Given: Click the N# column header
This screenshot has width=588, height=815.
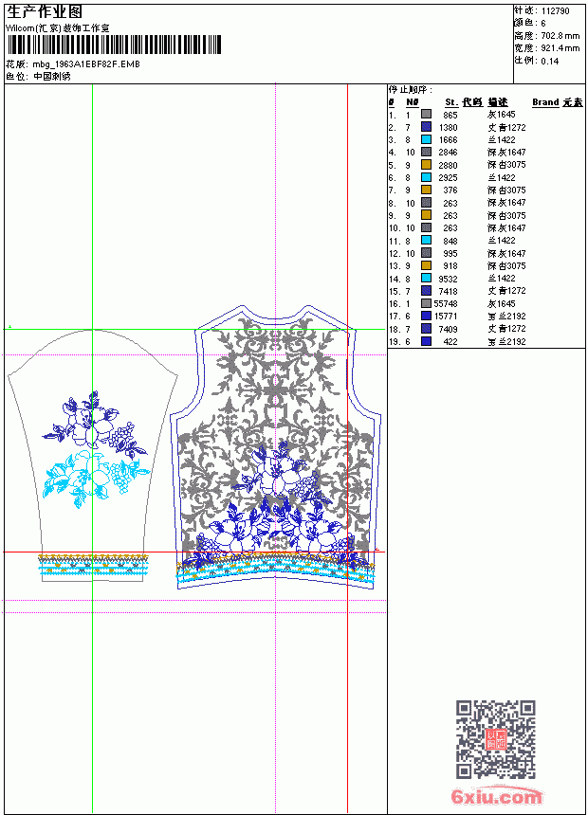Looking at the screenshot, I should (x=413, y=102).
